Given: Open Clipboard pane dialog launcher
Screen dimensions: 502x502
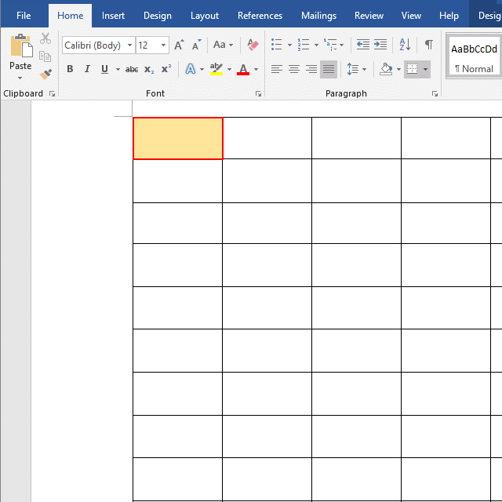Looking at the screenshot, I should pos(52,93).
